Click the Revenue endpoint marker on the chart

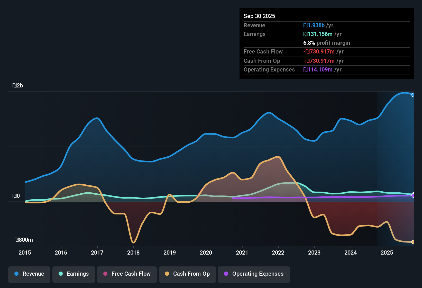click(x=414, y=95)
